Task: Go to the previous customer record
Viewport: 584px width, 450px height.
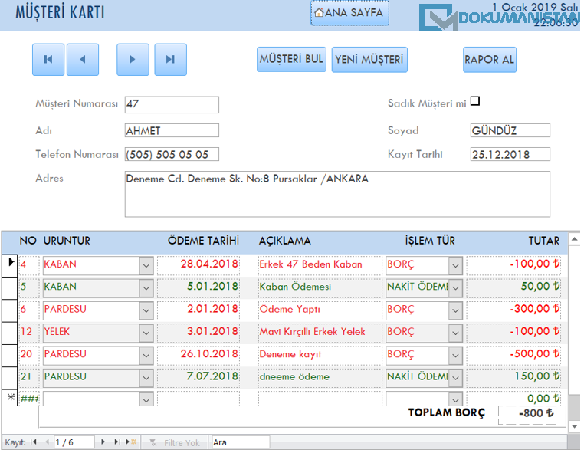Action: 83,60
